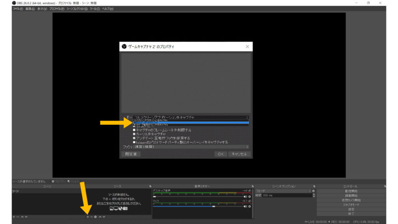Open 設定 from the controls panel
The image size is (398, 224).
coord(351,209)
